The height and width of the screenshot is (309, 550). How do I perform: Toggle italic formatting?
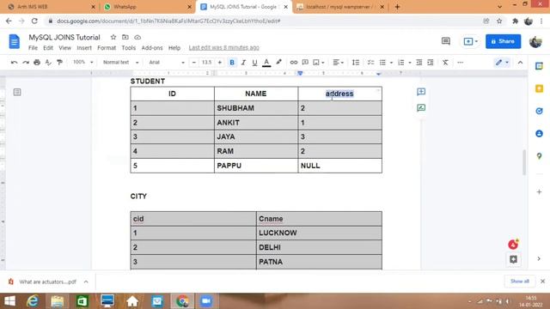tap(243, 63)
